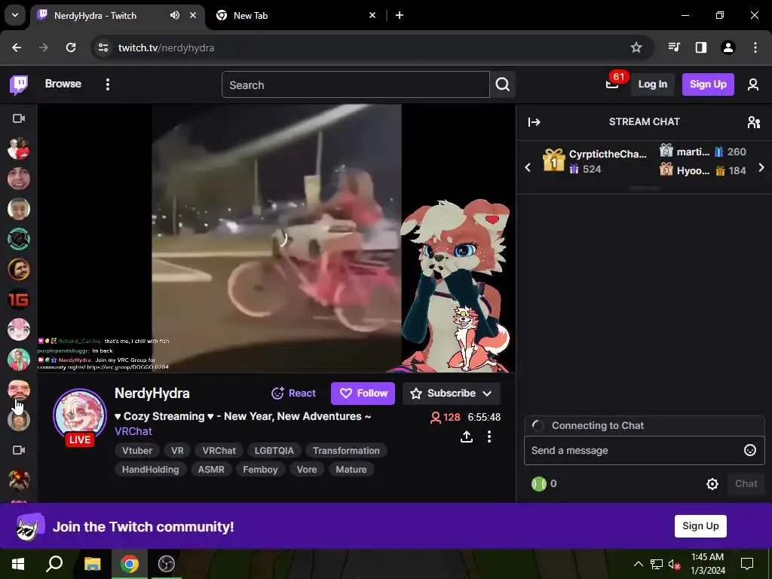Open Windows taskbar search
Screen dimensions: 772x579
(54, 564)
